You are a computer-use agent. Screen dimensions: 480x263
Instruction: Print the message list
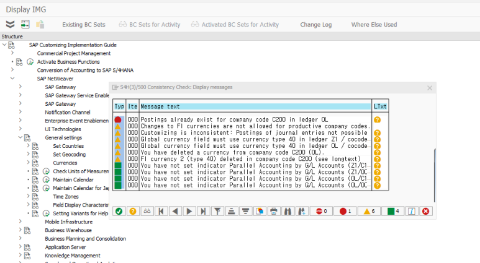click(x=274, y=211)
